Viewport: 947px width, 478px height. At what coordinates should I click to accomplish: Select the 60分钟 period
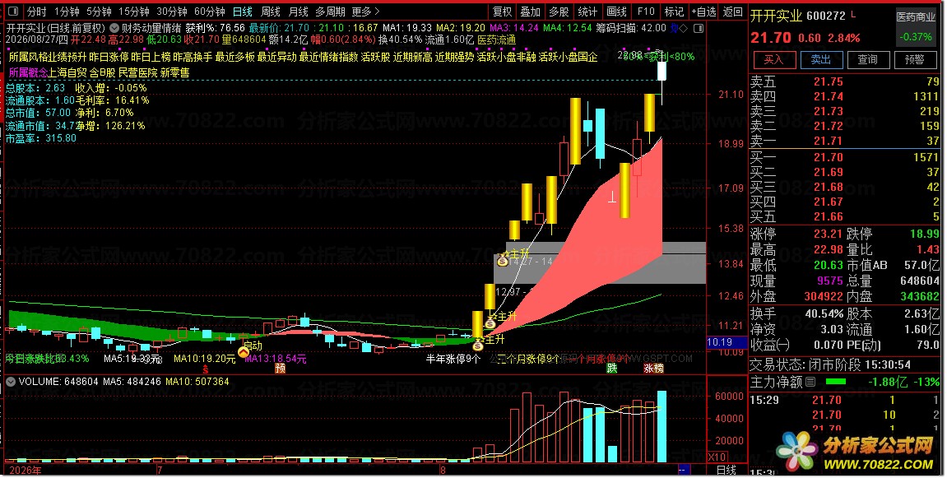(x=210, y=12)
